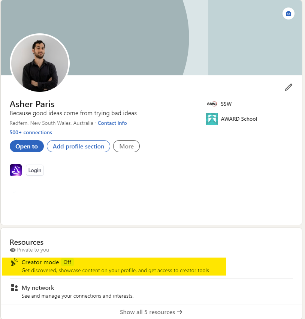Open the 'Open to' dropdown button
The image size is (305, 319).
coord(27,146)
